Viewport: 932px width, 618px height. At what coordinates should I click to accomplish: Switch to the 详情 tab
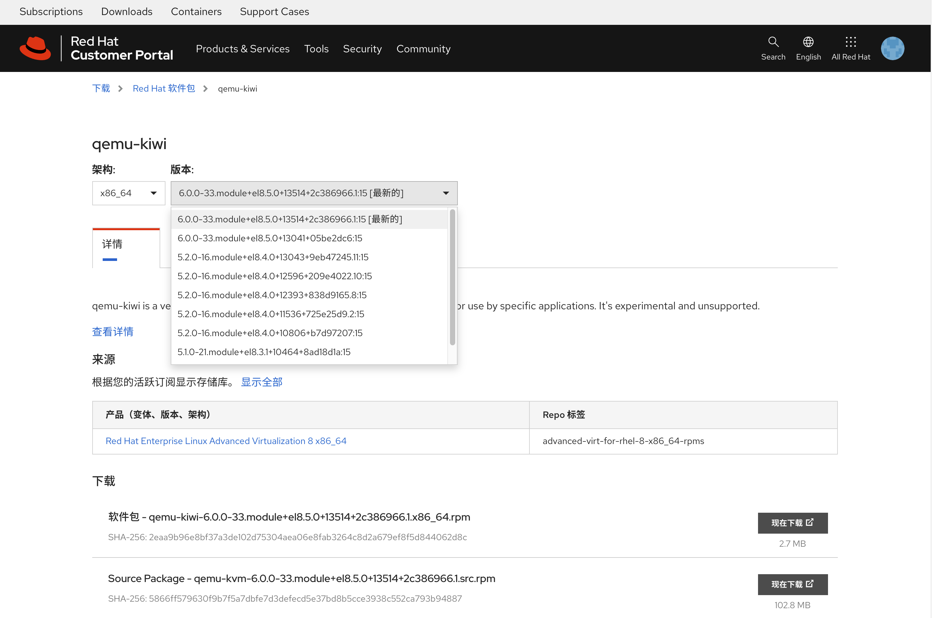(x=112, y=244)
